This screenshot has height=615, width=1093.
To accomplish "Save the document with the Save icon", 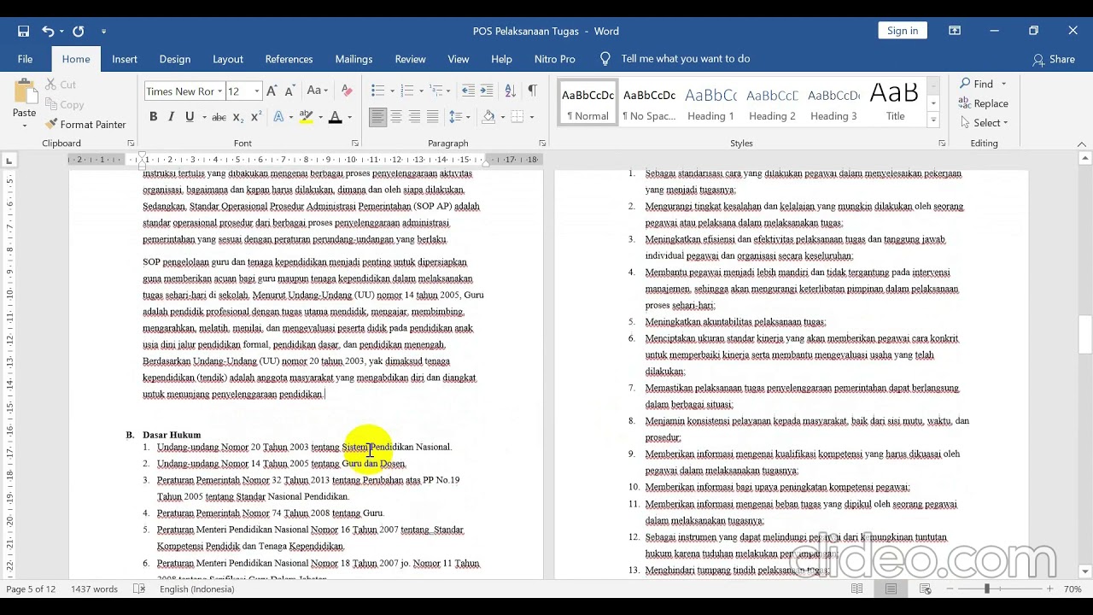I will pyautogui.click(x=23, y=31).
